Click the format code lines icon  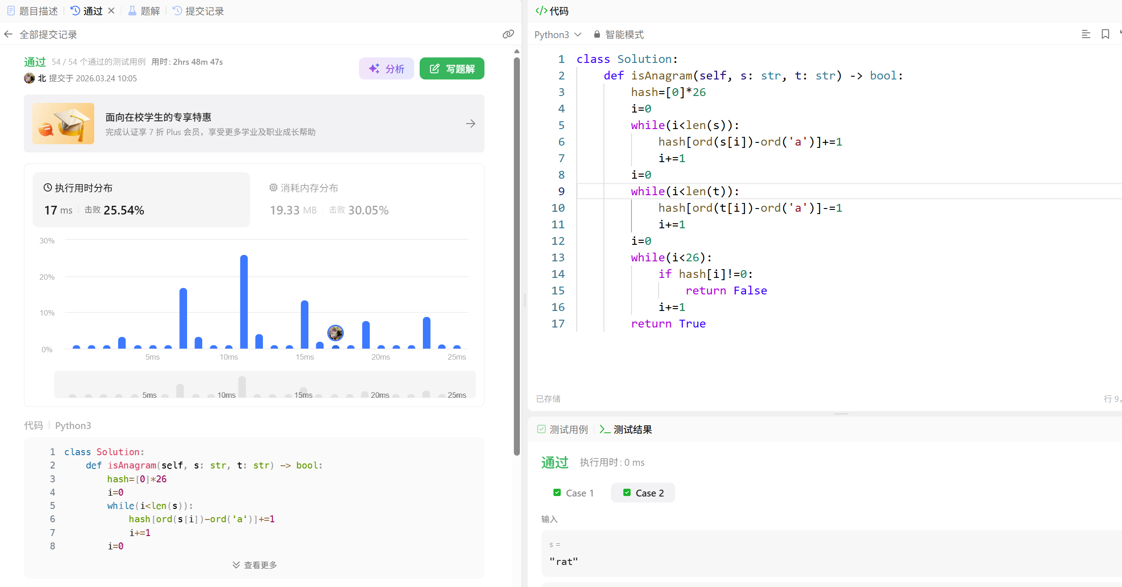pyautogui.click(x=1086, y=34)
